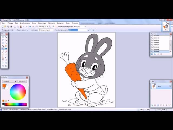This screenshot has height=130, width=173.
Task: Zoom out with the toolbar magnifier
Action: (37, 27)
